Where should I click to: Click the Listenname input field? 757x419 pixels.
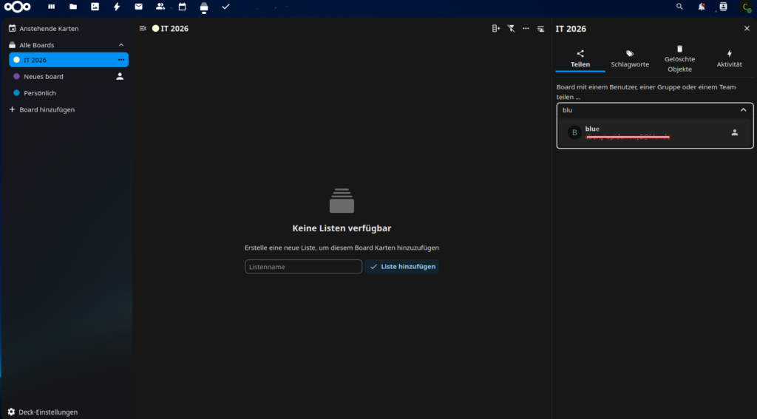tap(303, 267)
